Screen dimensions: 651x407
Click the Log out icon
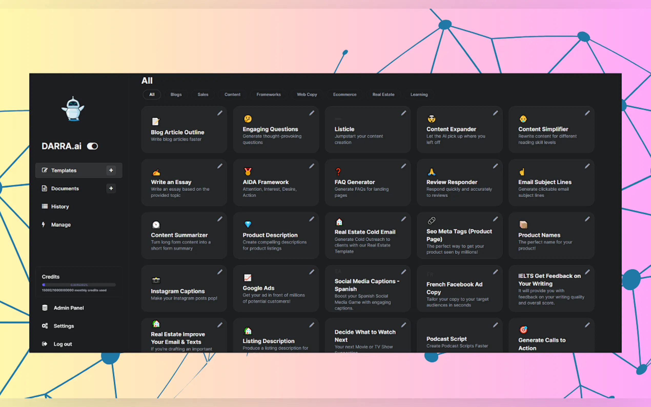coord(45,344)
